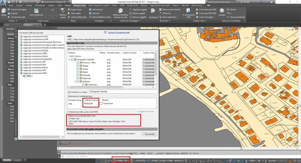Open Definisci query tool
The image size is (301, 163).
click(x=63, y=13)
